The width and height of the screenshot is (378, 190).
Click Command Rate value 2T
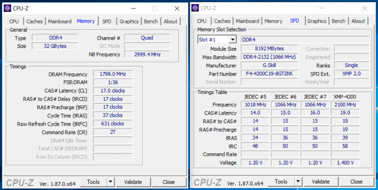[113, 132]
